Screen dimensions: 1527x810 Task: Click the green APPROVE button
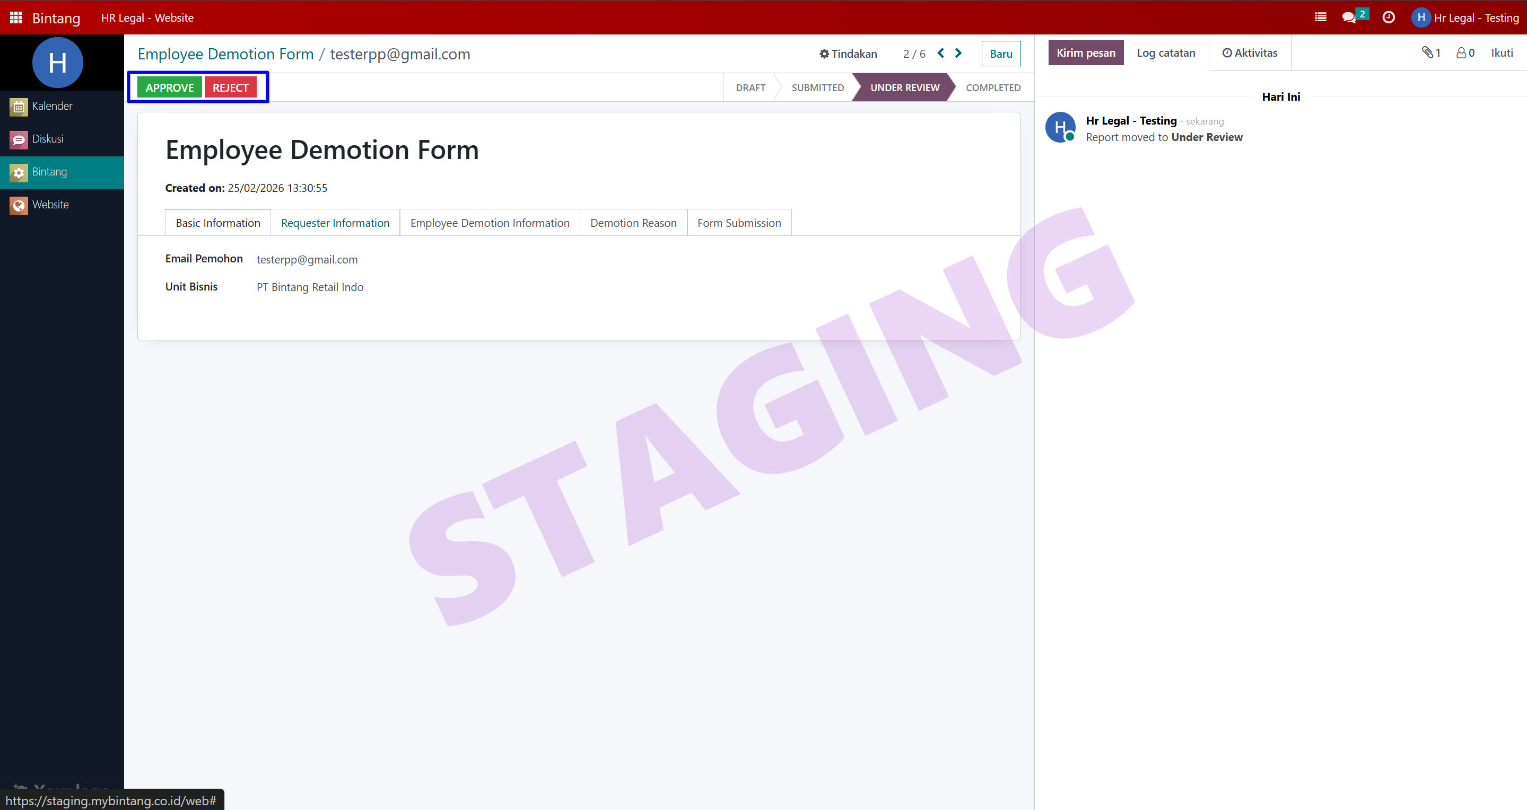pyautogui.click(x=170, y=87)
